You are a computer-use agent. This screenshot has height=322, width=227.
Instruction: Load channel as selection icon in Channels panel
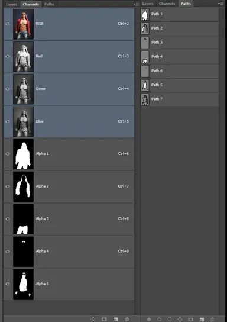click(x=93, y=319)
